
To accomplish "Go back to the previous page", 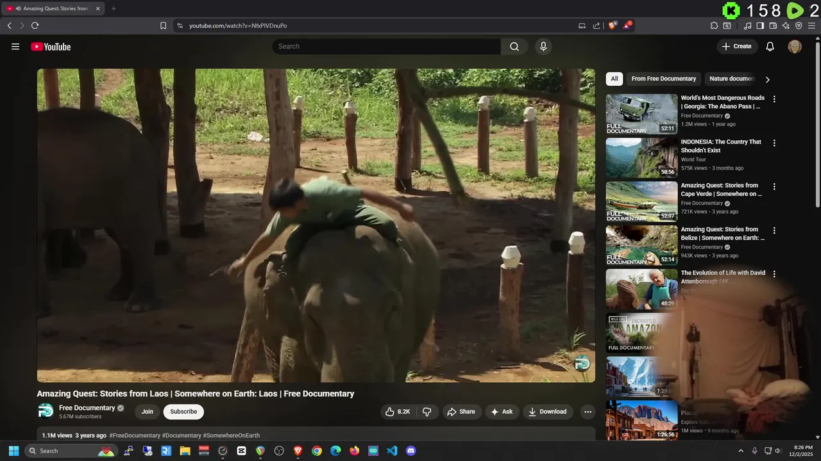I will [x=9, y=26].
